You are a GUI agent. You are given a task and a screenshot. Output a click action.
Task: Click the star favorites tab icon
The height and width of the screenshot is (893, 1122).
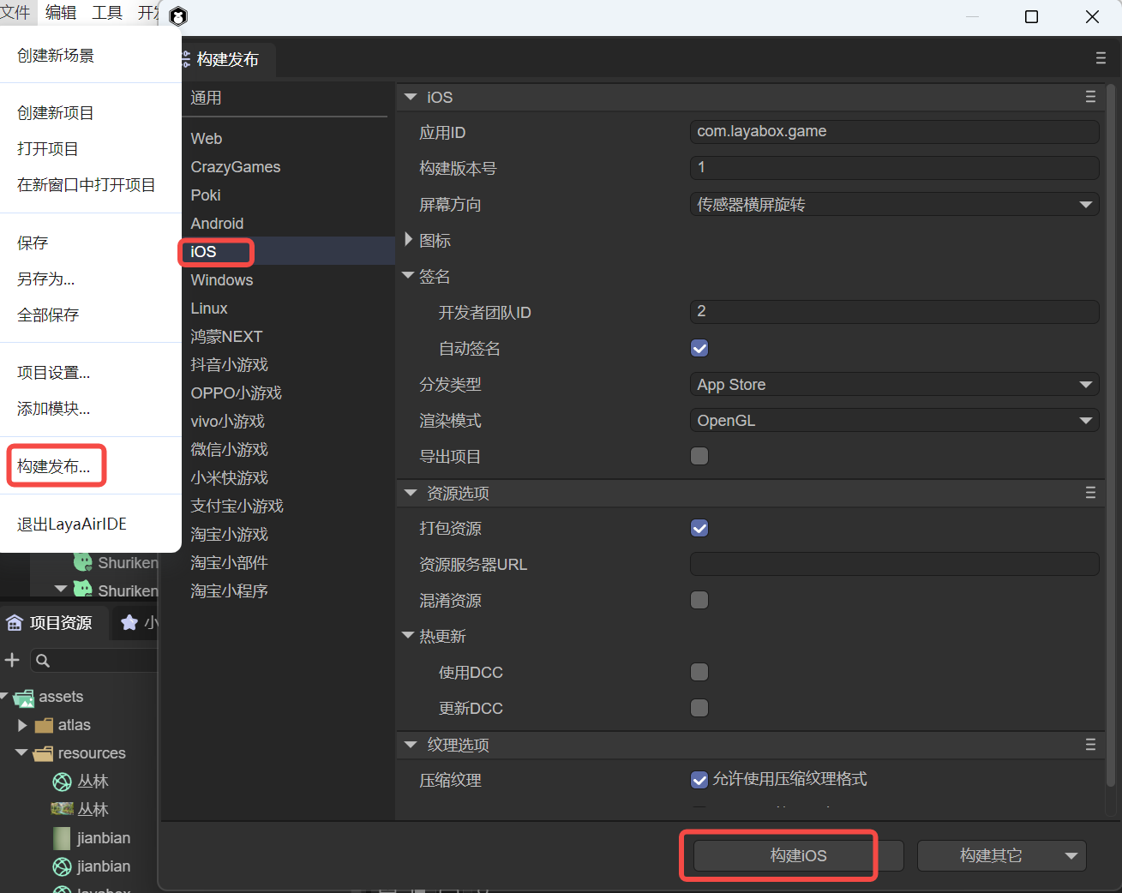(x=129, y=623)
